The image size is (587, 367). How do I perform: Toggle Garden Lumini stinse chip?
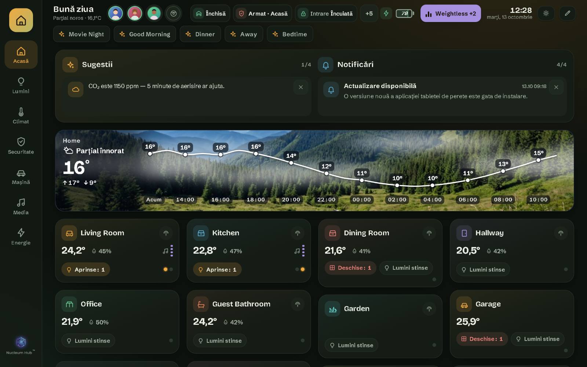351,345
